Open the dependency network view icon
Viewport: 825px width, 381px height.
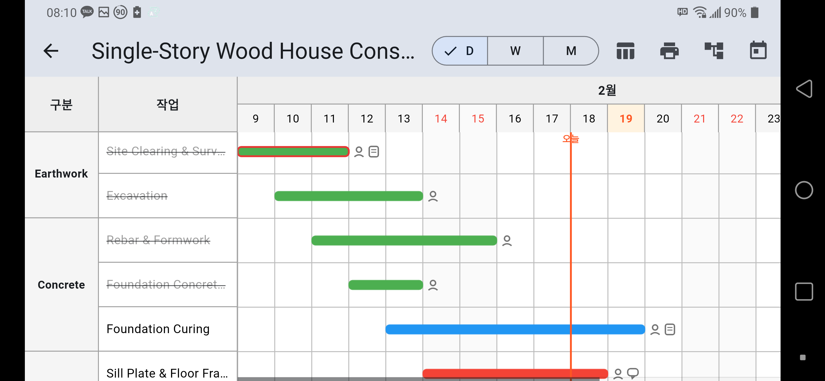pos(714,51)
